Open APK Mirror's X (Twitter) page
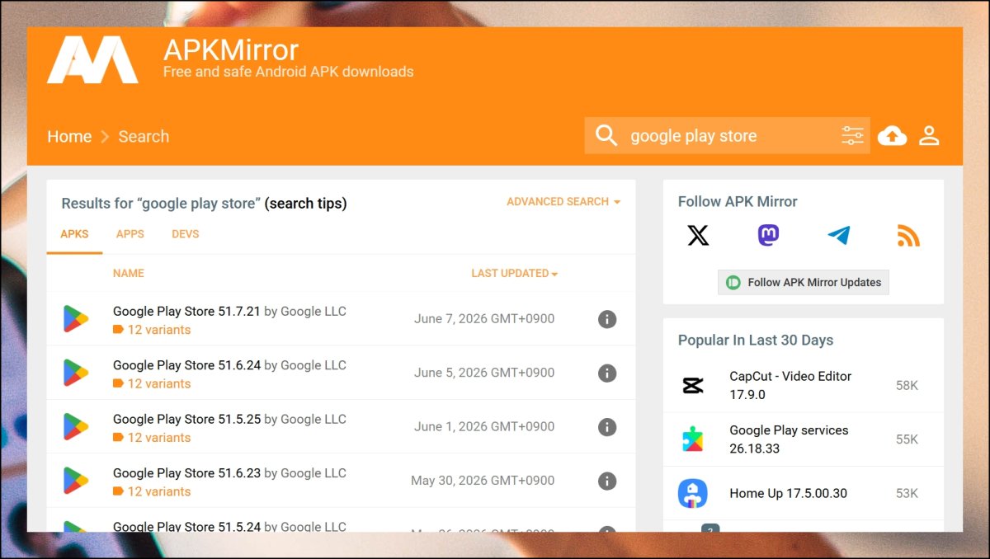Image resolution: width=990 pixels, height=559 pixels. [698, 236]
